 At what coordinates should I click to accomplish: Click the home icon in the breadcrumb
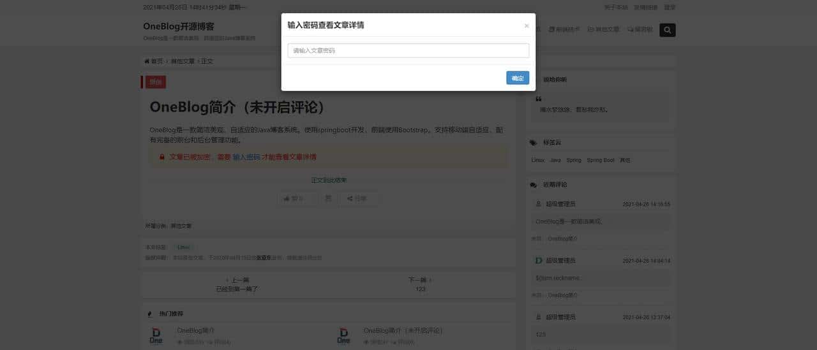tap(147, 61)
